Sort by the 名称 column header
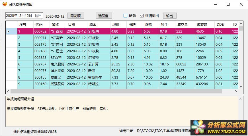The width and height of the screenshot is (248, 136). click(x=58, y=25)
